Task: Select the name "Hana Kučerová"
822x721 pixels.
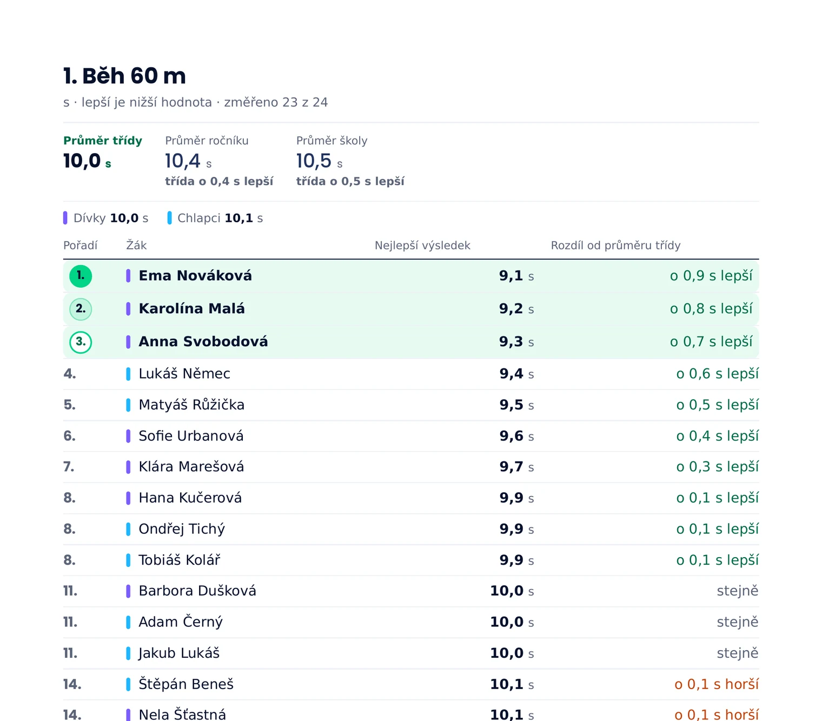Action: [x=190, y=498]
